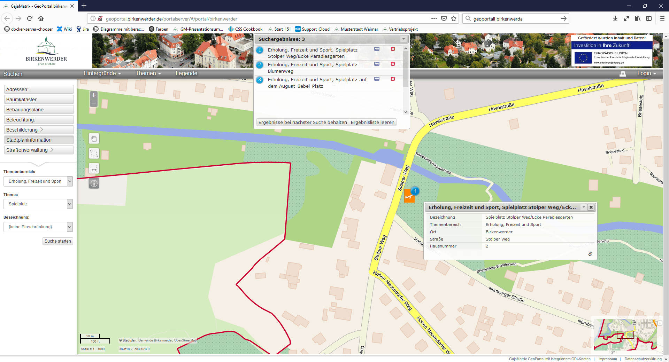Screen dimensions: 669x362
Task: Remove the August-Bebel-Platz search result
Action: (x=393, y=79)
